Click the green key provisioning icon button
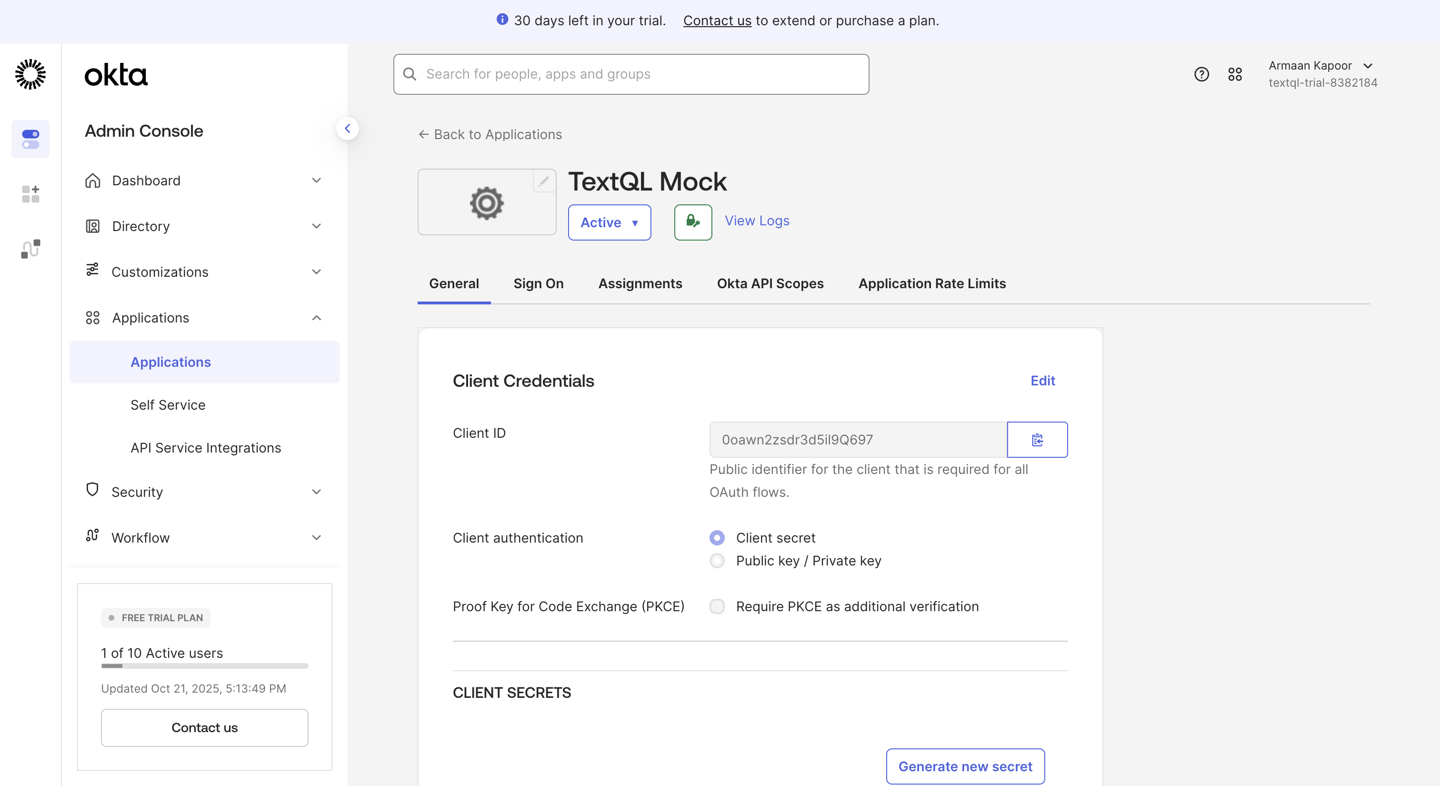 click(x=692, y=222)
